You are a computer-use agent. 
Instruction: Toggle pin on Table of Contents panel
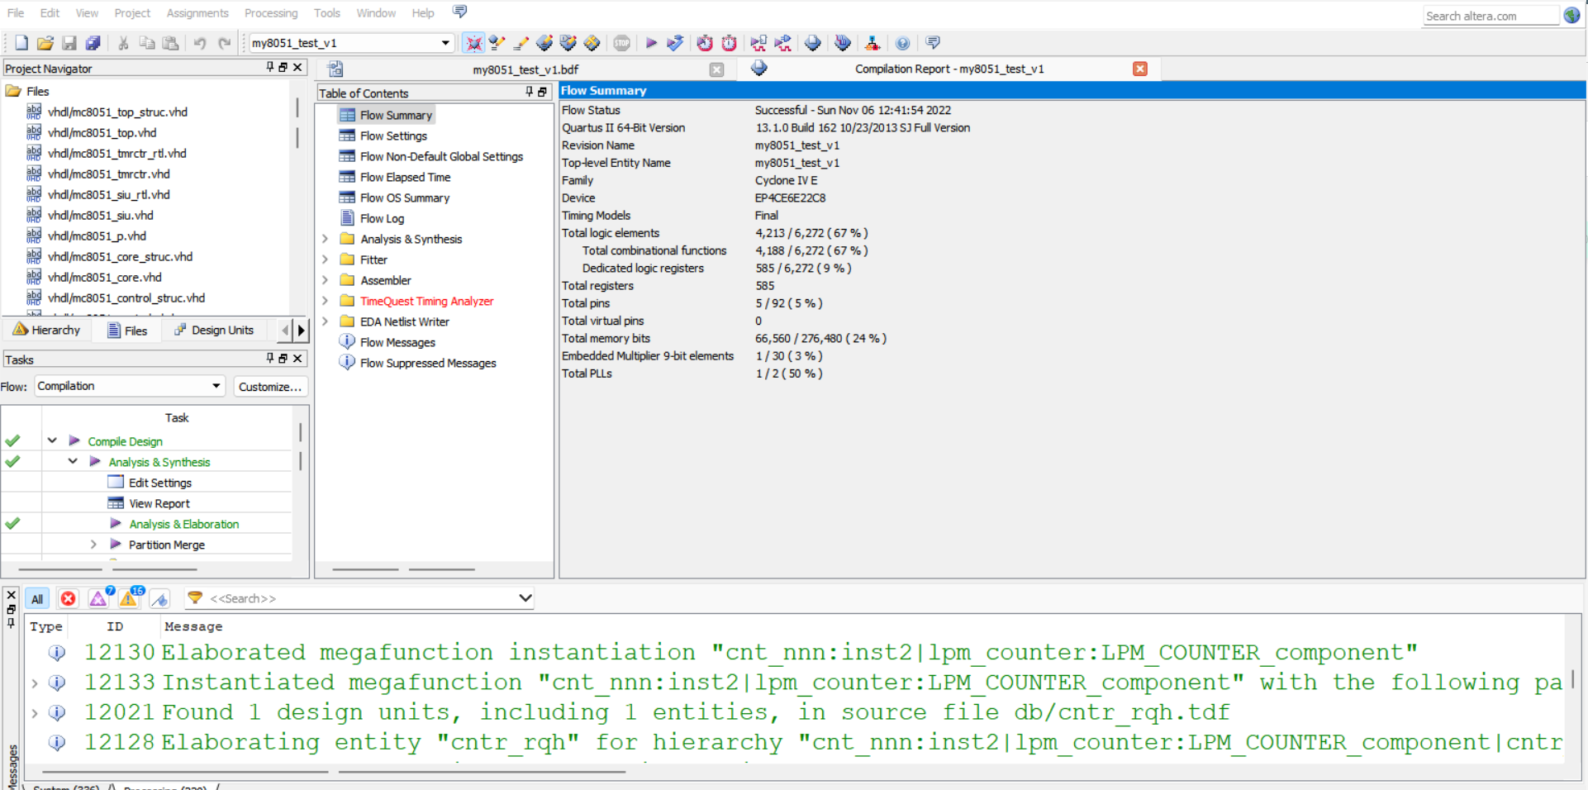tap(530, 92)
